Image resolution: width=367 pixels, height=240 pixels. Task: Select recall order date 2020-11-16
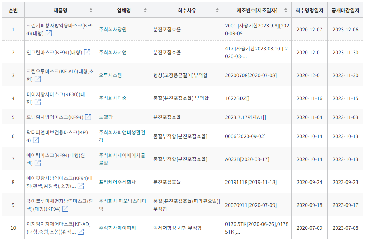pyautogui.click(x=309, y=98)
